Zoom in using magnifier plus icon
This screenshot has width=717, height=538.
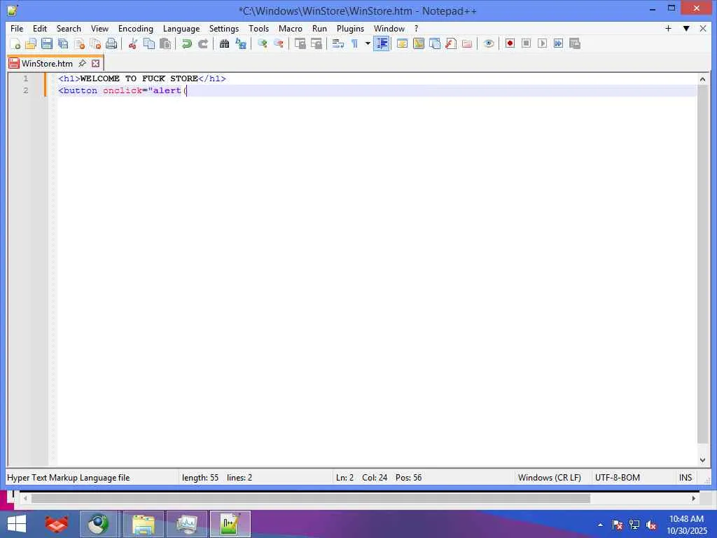pyautogui.click(x=263, y=44)
